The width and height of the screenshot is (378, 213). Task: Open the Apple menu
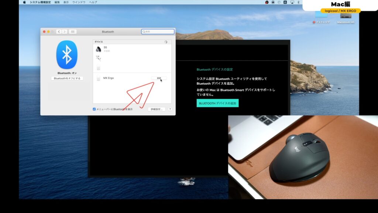24,2
